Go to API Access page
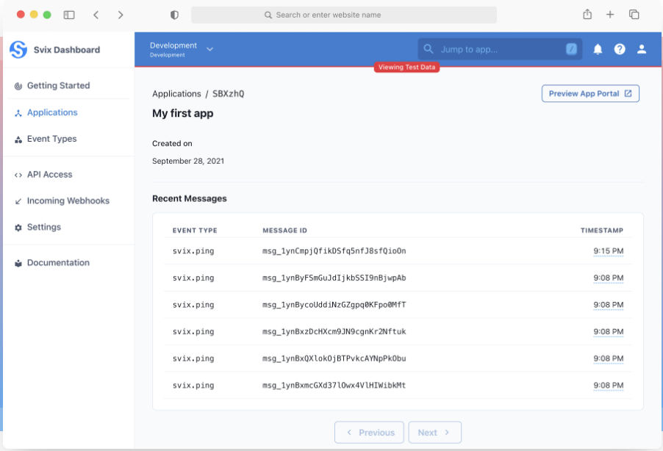Screen dimensions: 663x451 (x=49, y=175)
